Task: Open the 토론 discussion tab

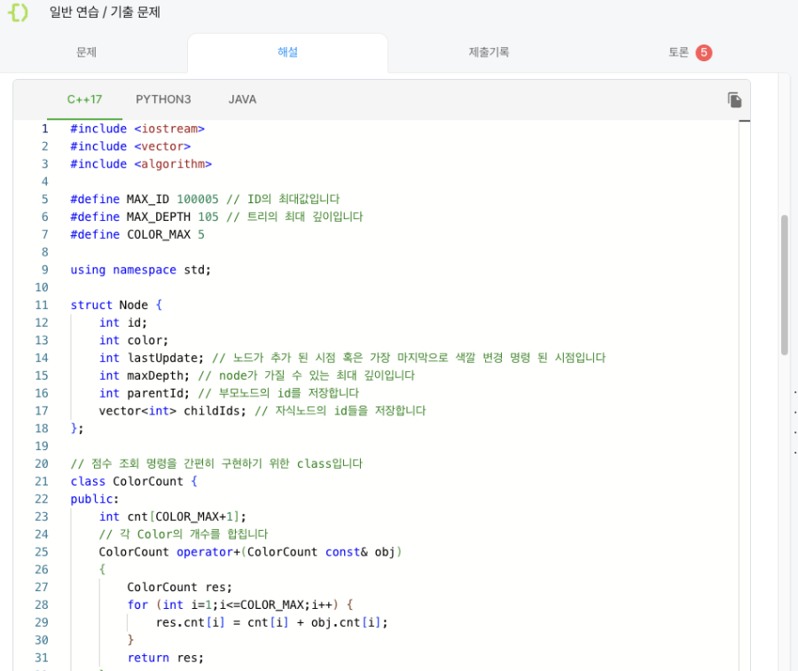Action: [678, 52]
